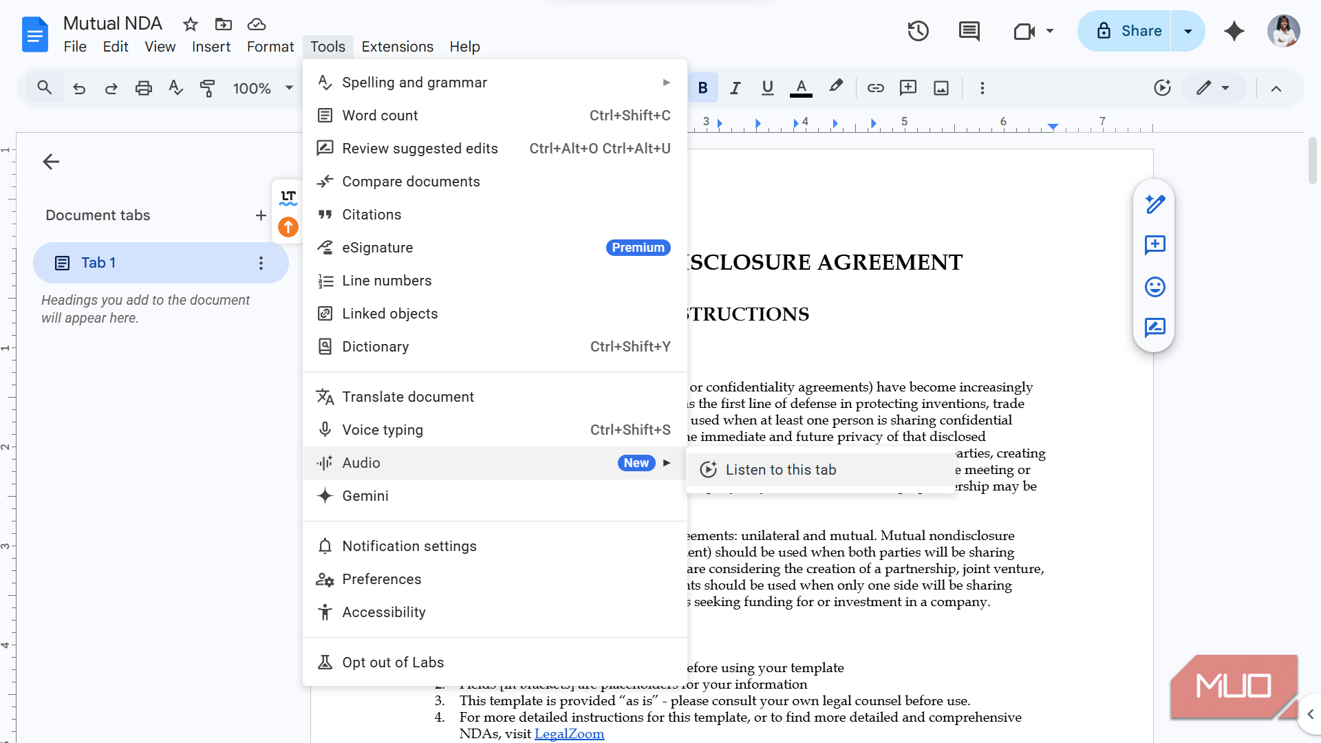Click the insert link icon
The height and width of the screenshot is (743, 1321).
(875, 88)
